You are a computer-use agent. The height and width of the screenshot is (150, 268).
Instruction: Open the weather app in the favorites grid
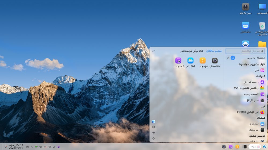coord(191,61)
